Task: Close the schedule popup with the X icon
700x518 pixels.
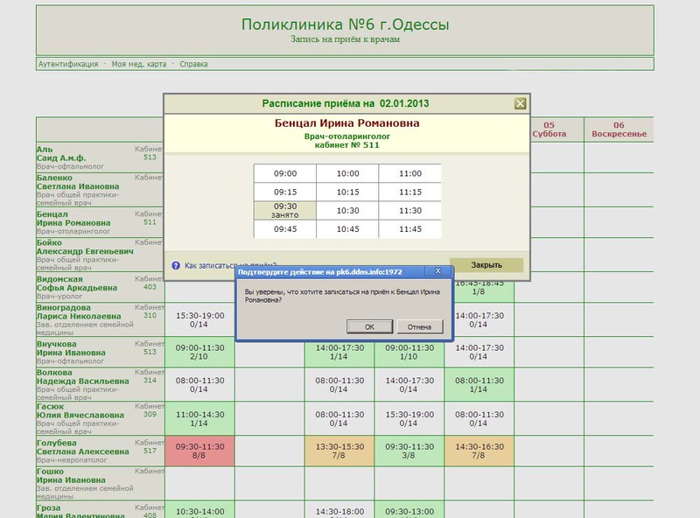Action: coord(520,103)
